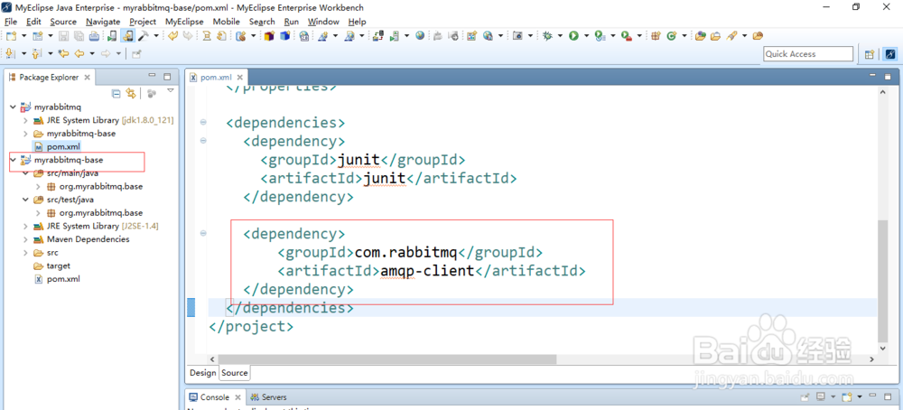Expand the src folder node

click(x=24, y=252)
